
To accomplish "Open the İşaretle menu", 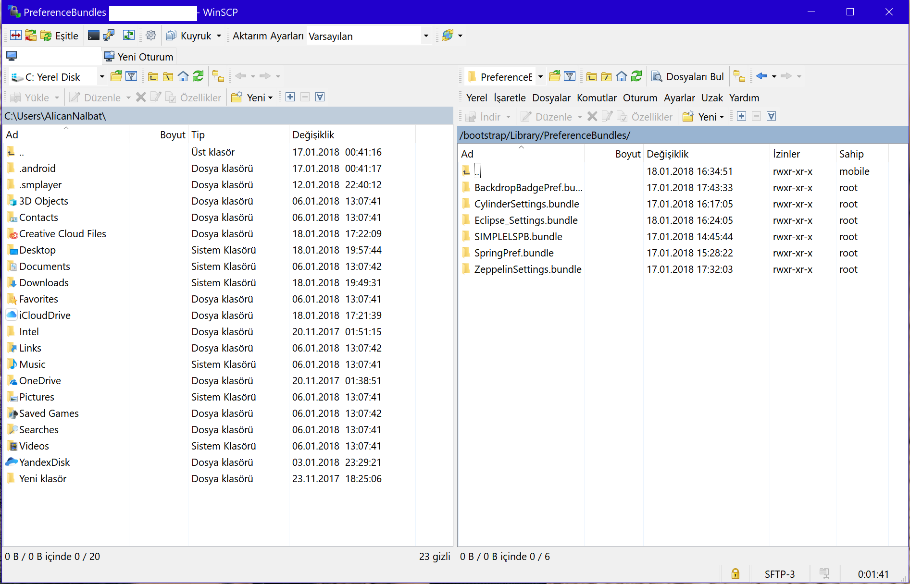I will pos(510,98).
